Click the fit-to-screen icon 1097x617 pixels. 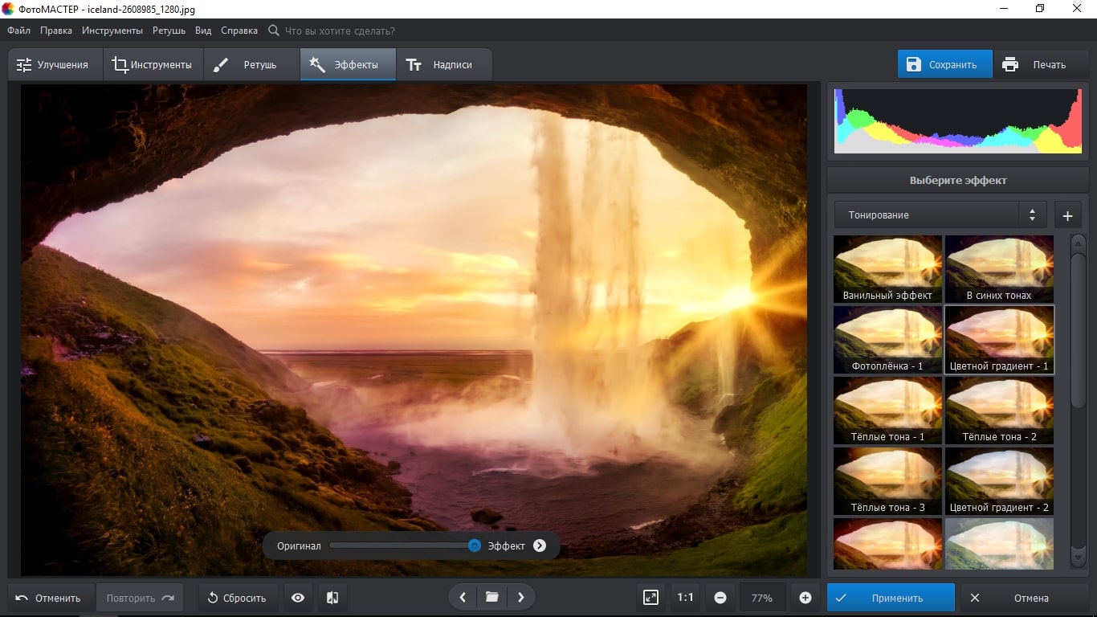650,598
